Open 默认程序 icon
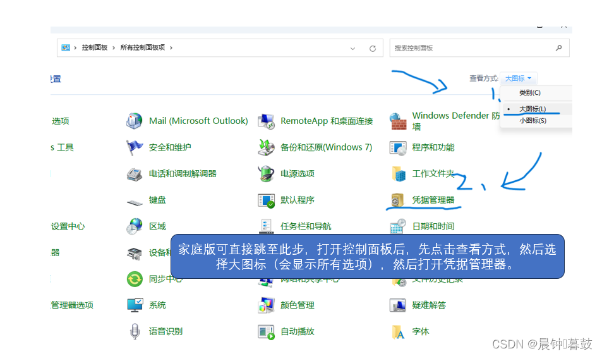 click(x=266, y=200)
